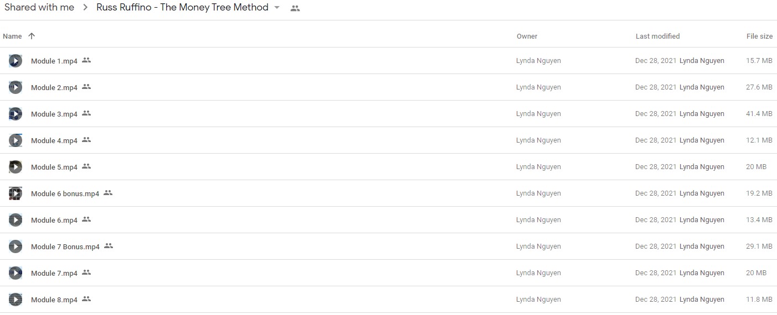Sort files by the Name column header

pyautogui.click(x=12, y=36)
